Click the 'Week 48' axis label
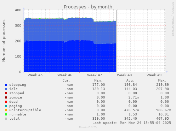This screenshot has width=176, height=131. click(124, 75)
